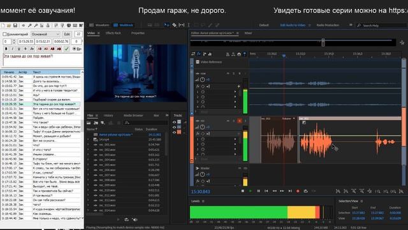Apply strikethrough formatting to subtitle text

[x=25, y=49]
